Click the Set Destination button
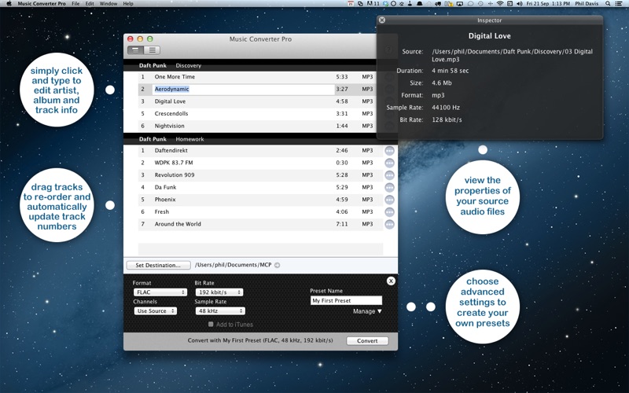 [x=158, y=265]
